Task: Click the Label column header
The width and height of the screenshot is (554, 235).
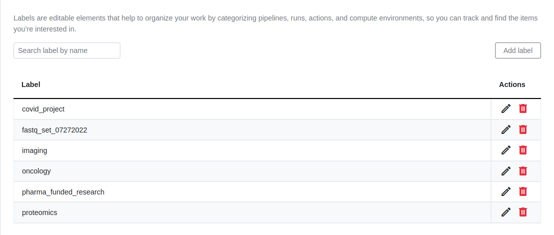Action: point(31,84)
